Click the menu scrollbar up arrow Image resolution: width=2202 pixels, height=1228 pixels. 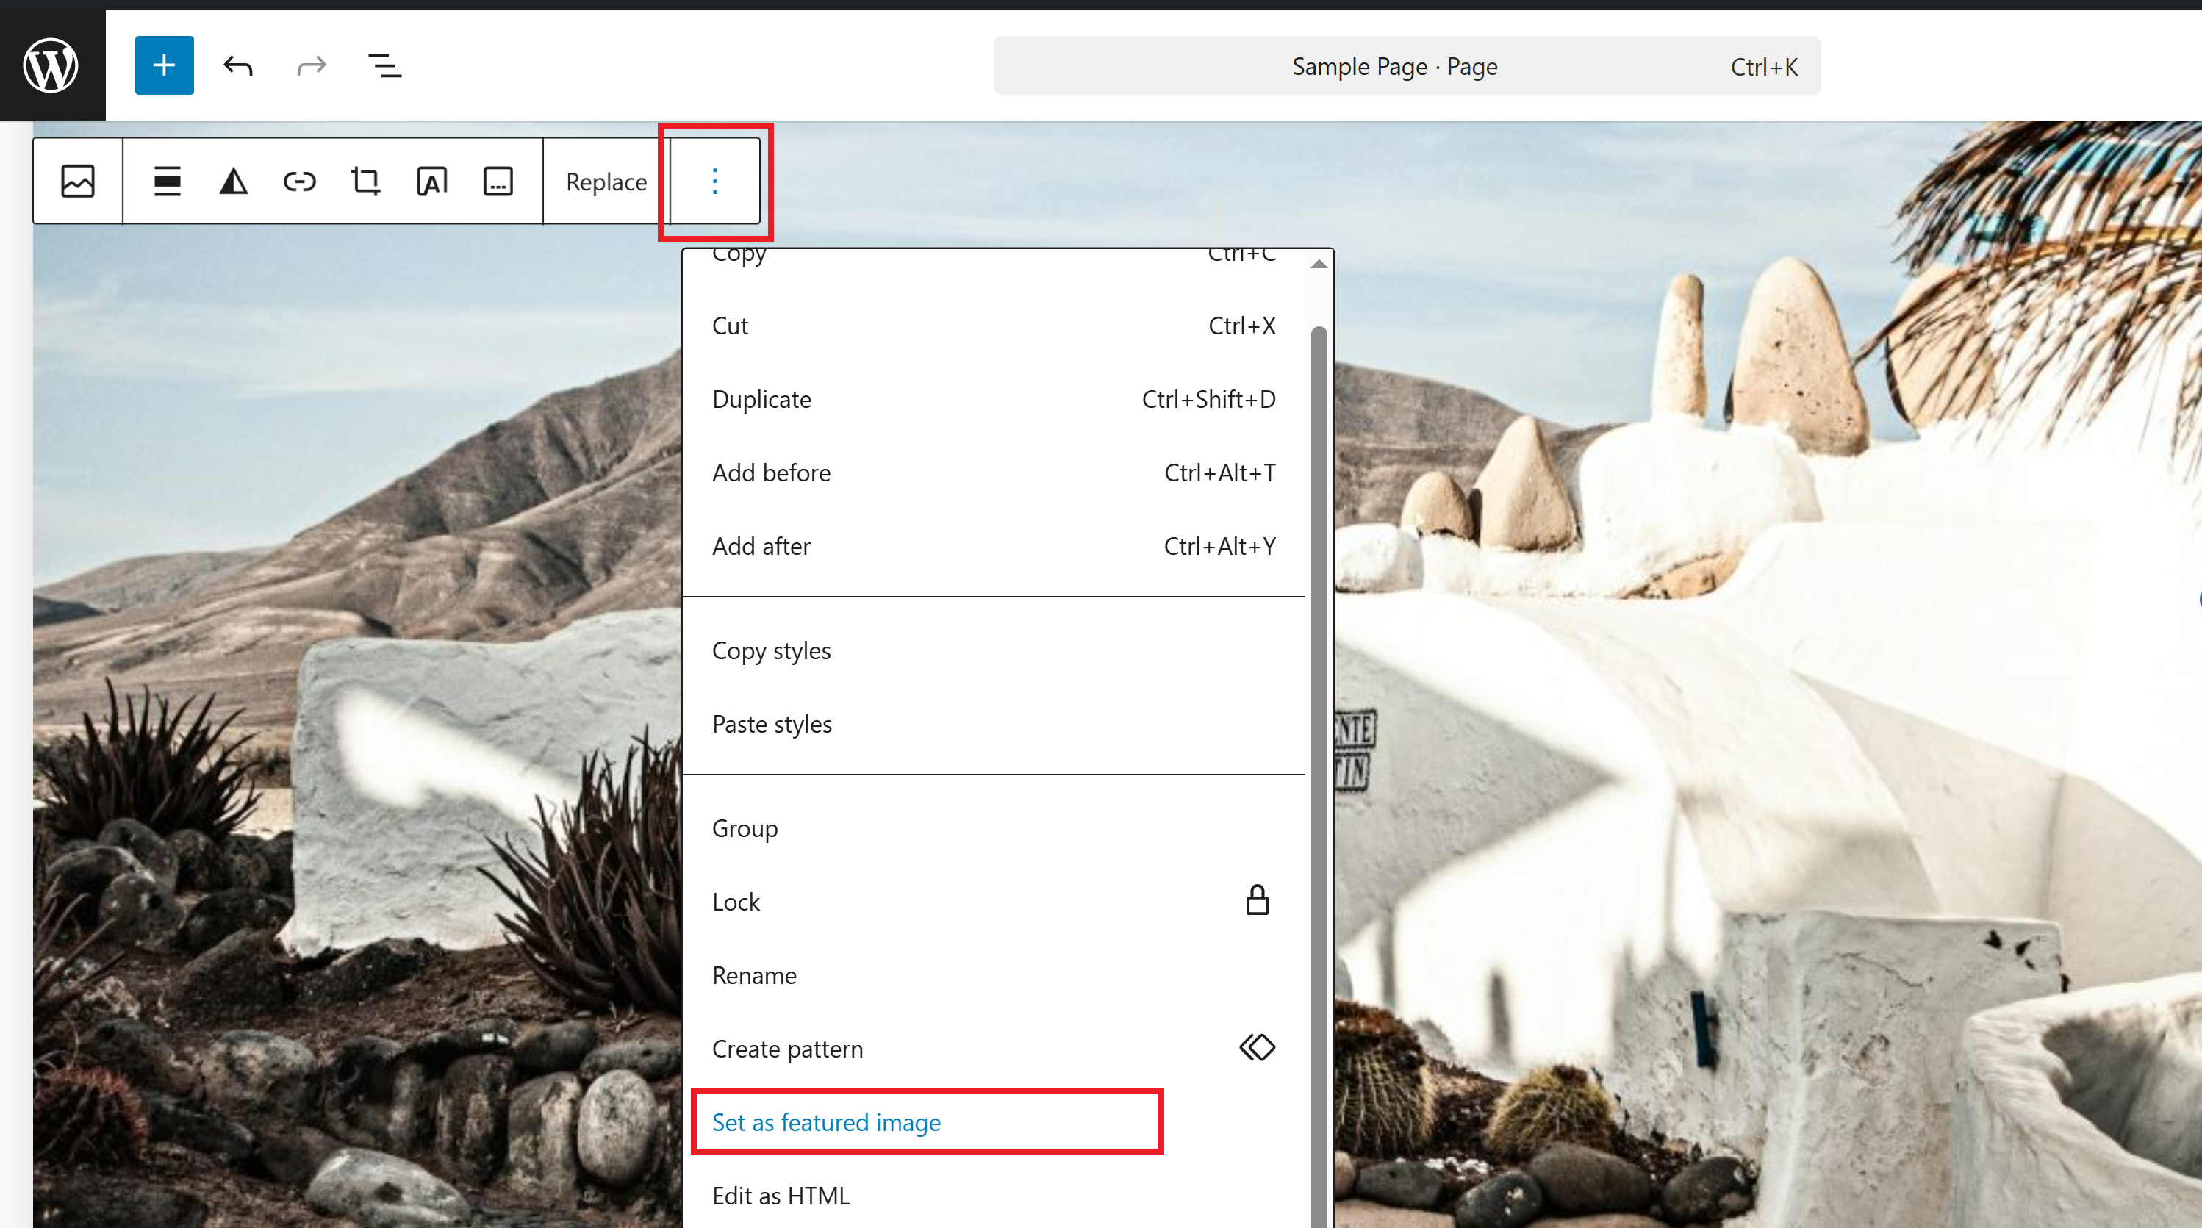1319,264
